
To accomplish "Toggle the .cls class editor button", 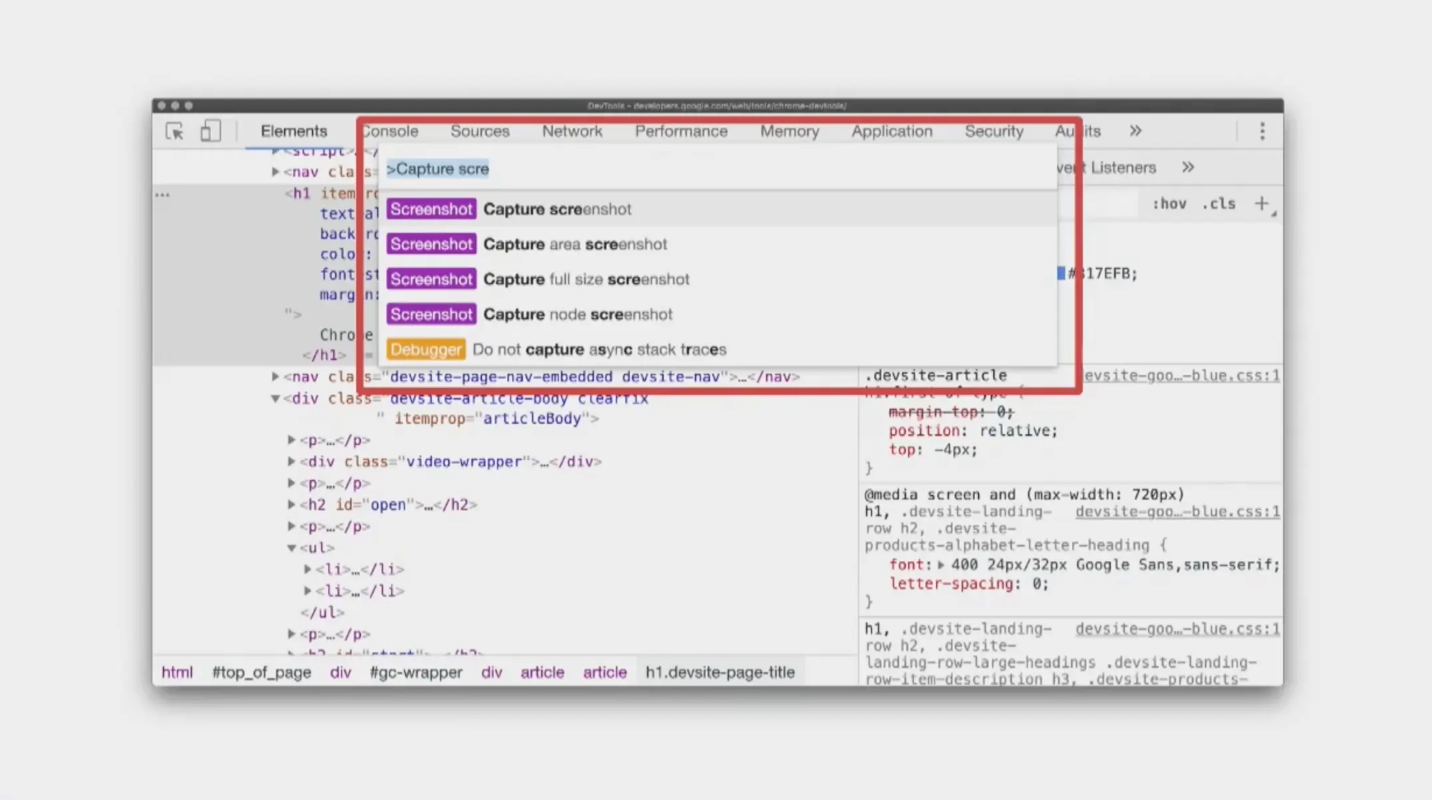I will [1218, 204].
